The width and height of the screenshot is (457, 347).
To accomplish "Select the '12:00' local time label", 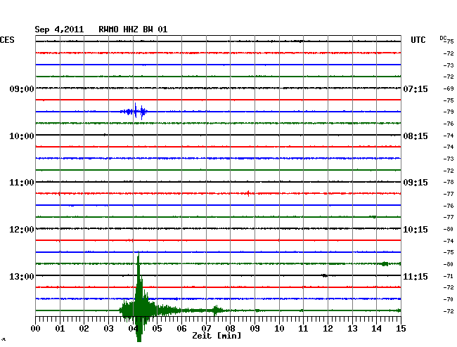I will coord(22,230).
